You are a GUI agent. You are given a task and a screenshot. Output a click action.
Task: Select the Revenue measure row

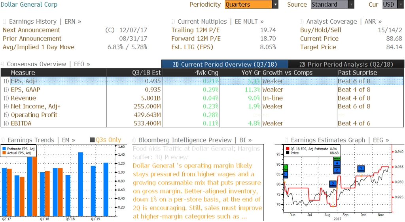pyautogui.click(x=202, y=98)
